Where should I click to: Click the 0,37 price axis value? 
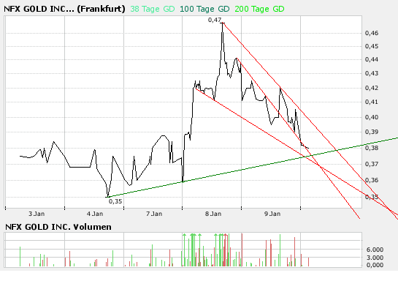(x=372, y=164)
